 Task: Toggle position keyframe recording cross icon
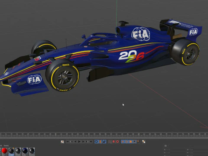(x=123, y=142)
